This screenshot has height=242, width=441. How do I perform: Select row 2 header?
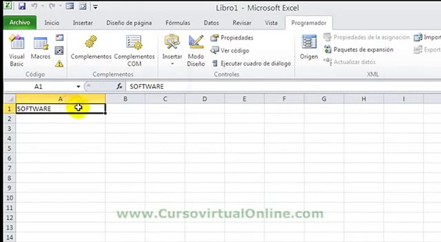coord(10,119)
